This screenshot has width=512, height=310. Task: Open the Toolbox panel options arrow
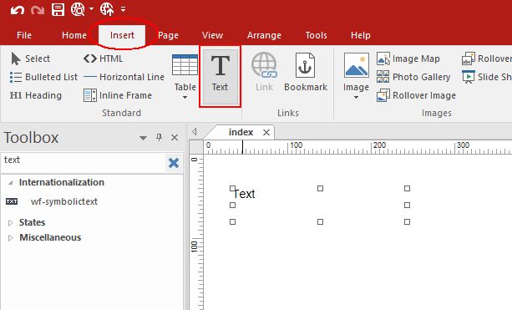[x=143, y=138]
